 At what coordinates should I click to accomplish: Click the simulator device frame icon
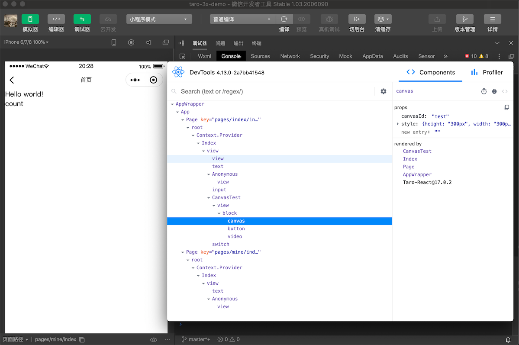[114, 42]
